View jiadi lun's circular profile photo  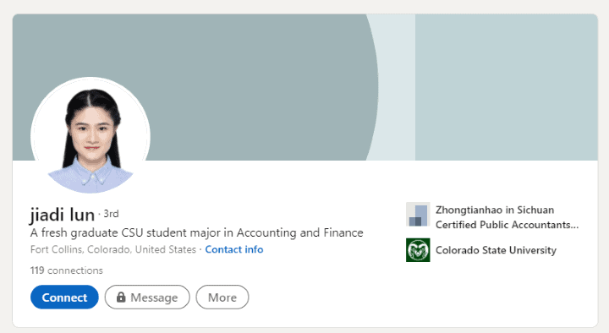(91, 135)
